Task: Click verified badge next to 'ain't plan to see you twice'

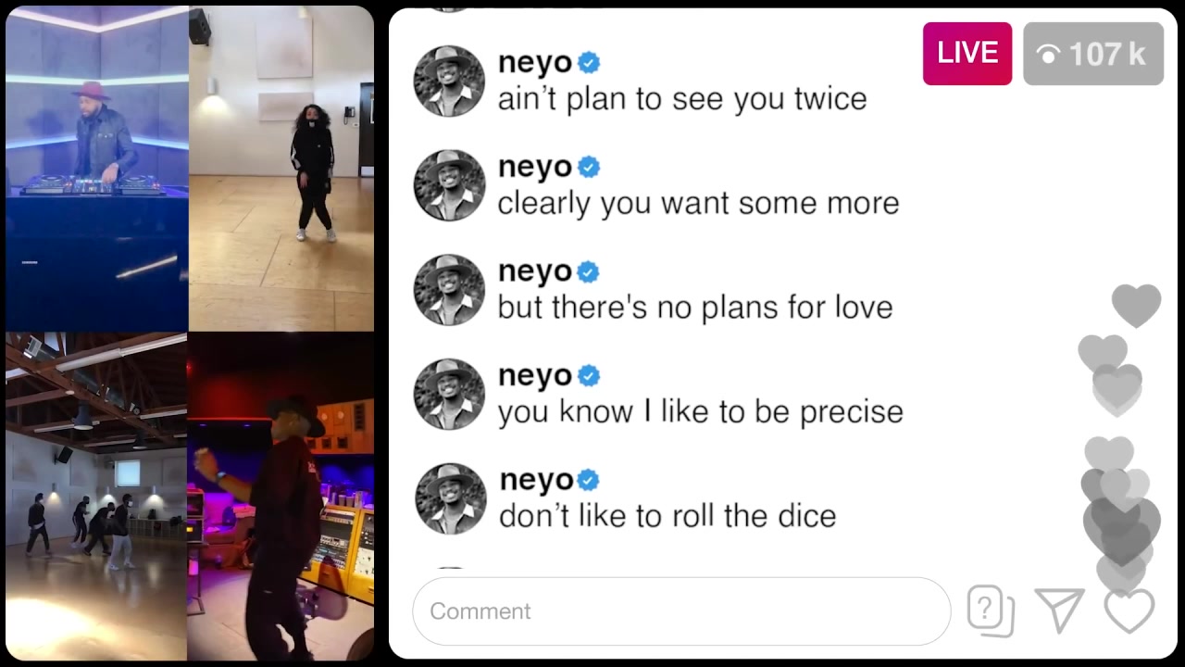Action: click(589, 63)
